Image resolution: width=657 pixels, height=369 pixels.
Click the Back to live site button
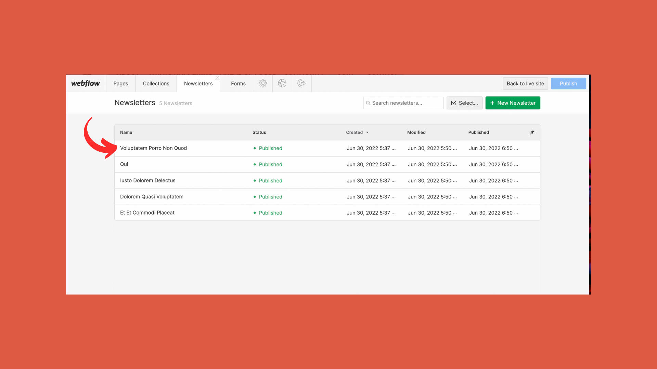point(525,84)
